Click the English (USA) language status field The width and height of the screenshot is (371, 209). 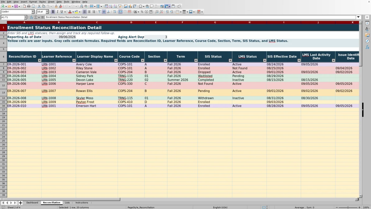tap(220, 207)
